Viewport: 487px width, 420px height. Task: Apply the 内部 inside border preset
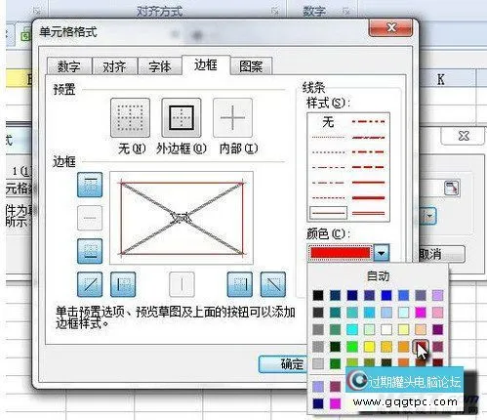coord(232,117)
